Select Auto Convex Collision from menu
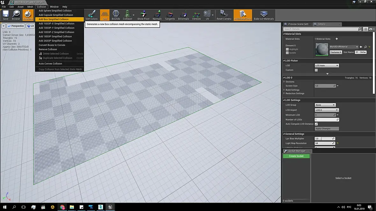376x211 pixels. click(50, 64)
